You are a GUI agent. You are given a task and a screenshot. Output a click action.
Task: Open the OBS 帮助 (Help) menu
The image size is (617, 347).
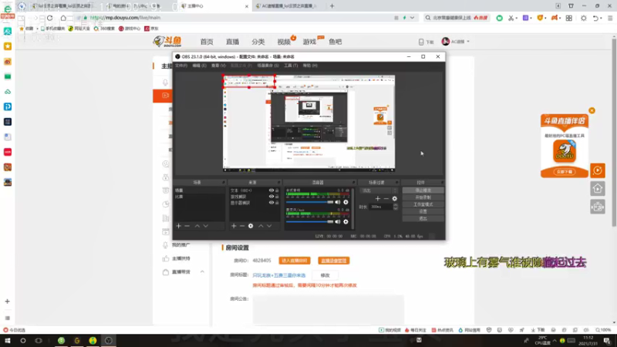[310, 66]
